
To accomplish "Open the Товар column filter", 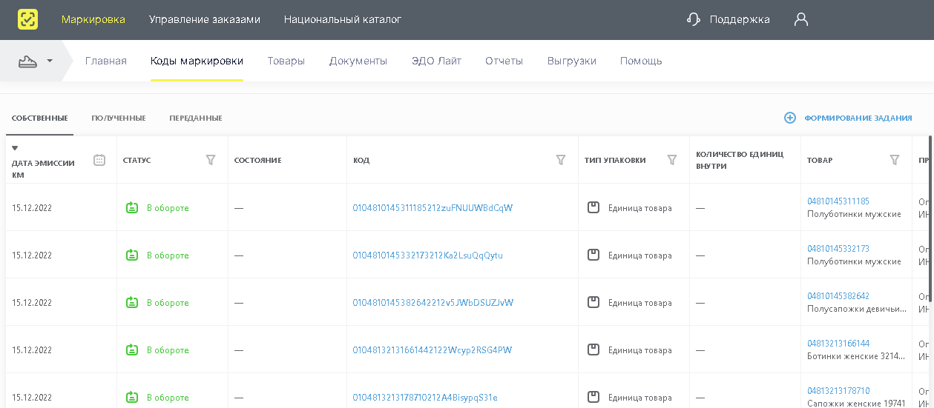I will (x=895, y=160).
